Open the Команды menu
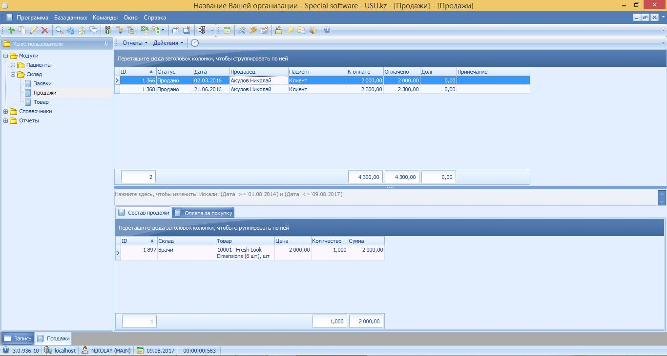 point(105,18)
